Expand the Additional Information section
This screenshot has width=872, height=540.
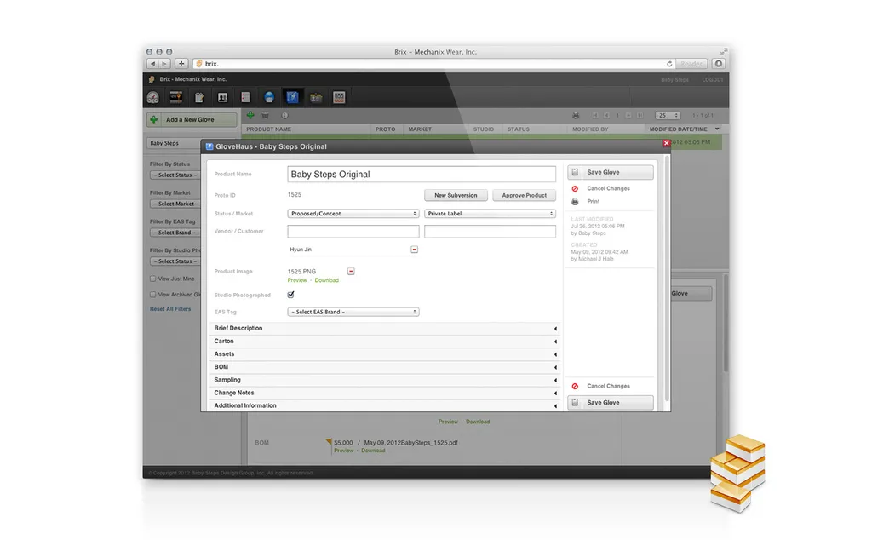coord(384,405)
